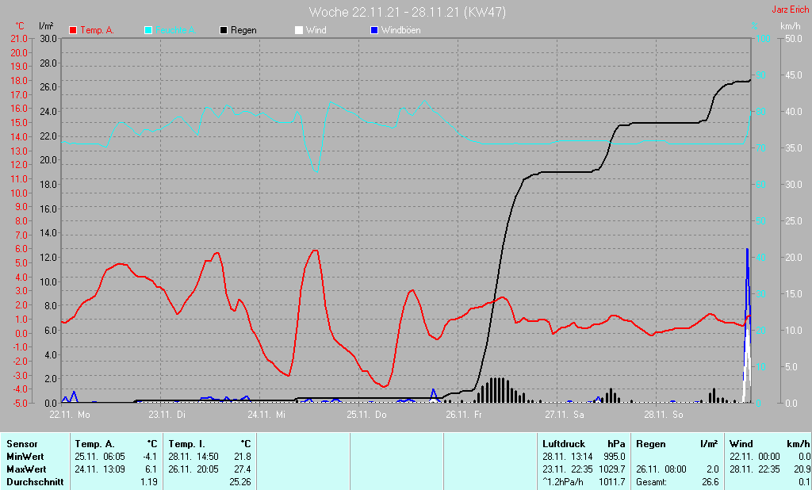Viewport: 812px width, 490px height.
Task: Click the Luftdruck header in the table
Action: click(563, 444)
